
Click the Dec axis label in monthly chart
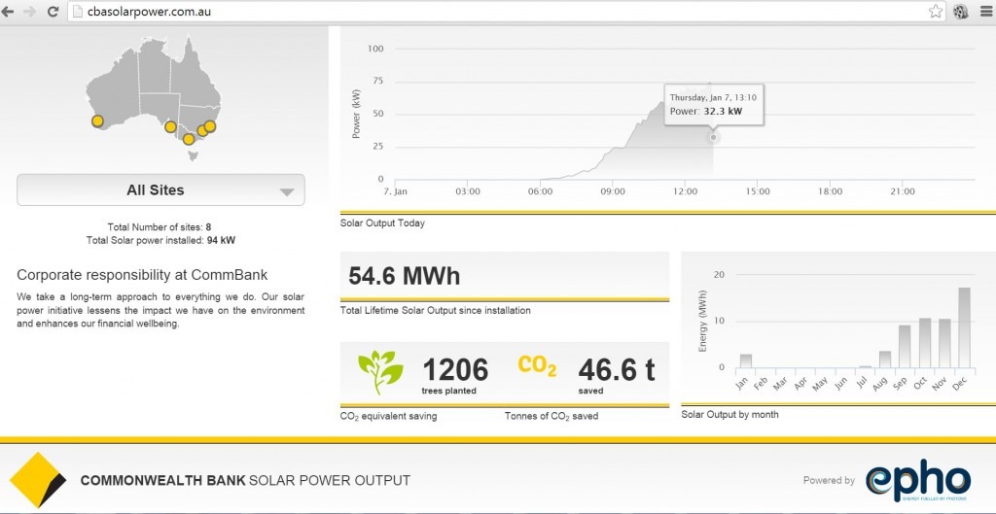960,382
